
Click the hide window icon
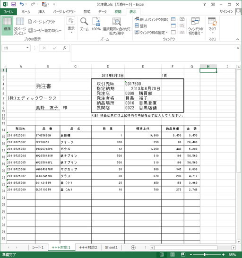pos(173,26)
